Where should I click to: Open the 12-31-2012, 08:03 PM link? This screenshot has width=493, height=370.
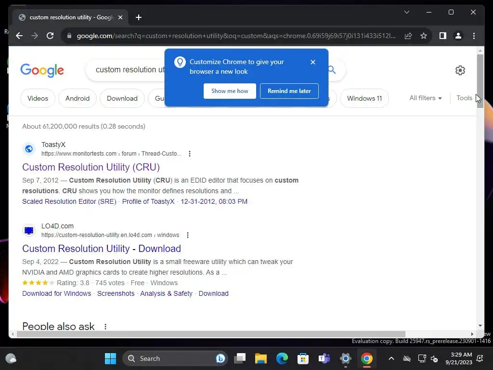[214, 201]
